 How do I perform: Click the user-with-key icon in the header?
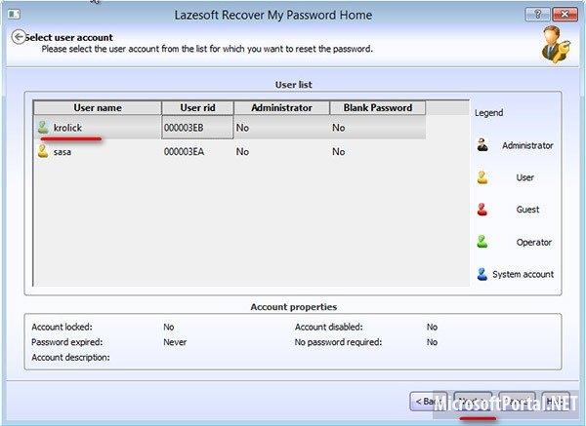pos(556,45)
